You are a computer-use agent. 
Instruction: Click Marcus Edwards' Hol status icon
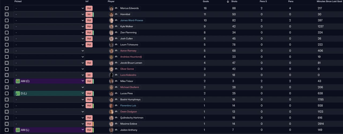pos(89,8)
